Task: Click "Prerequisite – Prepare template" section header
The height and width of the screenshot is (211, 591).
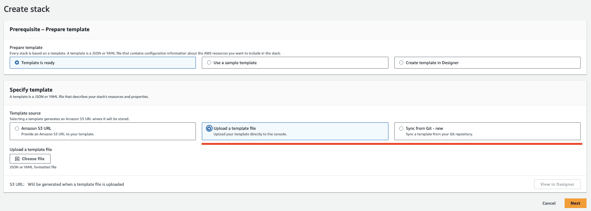Action: tap(49, 29)
